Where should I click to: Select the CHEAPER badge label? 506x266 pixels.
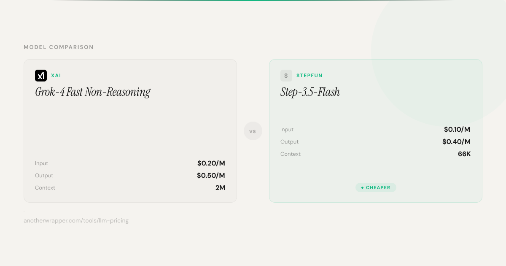(x=378, y=187)
